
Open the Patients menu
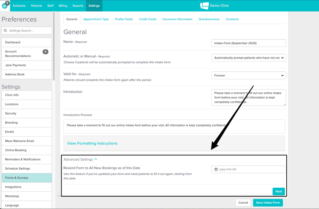click(x=36, y=6)
